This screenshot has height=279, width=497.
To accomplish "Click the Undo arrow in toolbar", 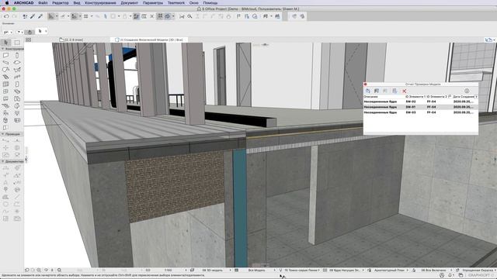I will pyautogui.click(x=6, y=16).
